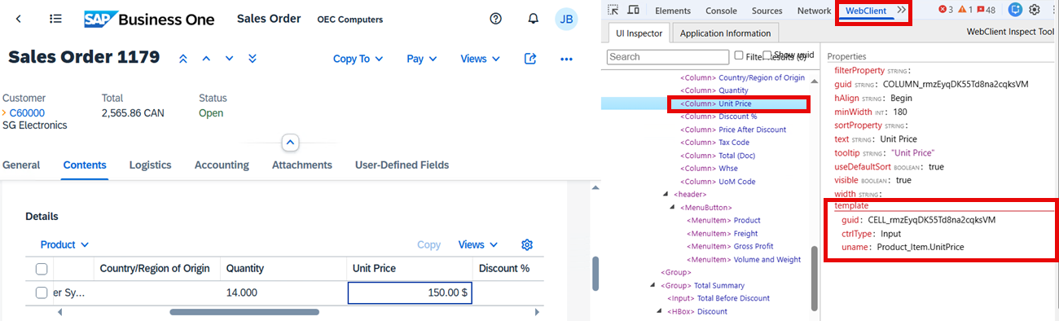Click the sales order page vertical scrollbar
Viewport: 1059px width, 321px height.
point(595,273)
